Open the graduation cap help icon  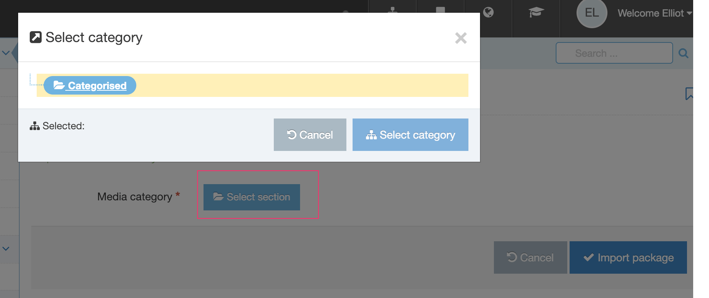click(536, 13)
